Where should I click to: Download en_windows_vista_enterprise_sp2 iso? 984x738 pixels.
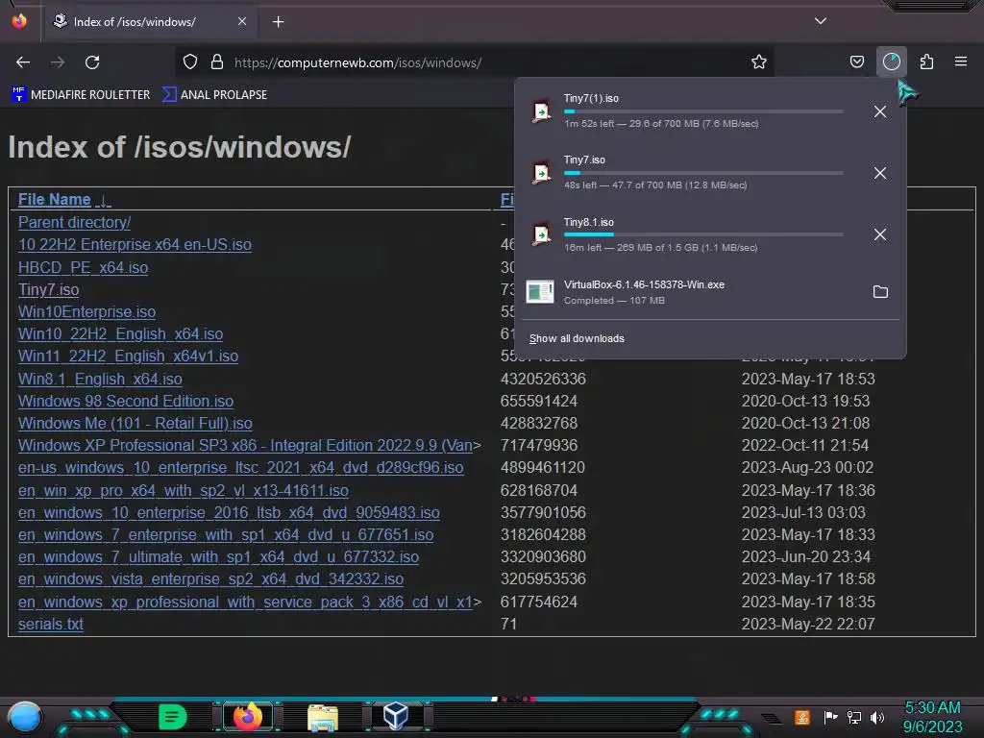point(210,578)
